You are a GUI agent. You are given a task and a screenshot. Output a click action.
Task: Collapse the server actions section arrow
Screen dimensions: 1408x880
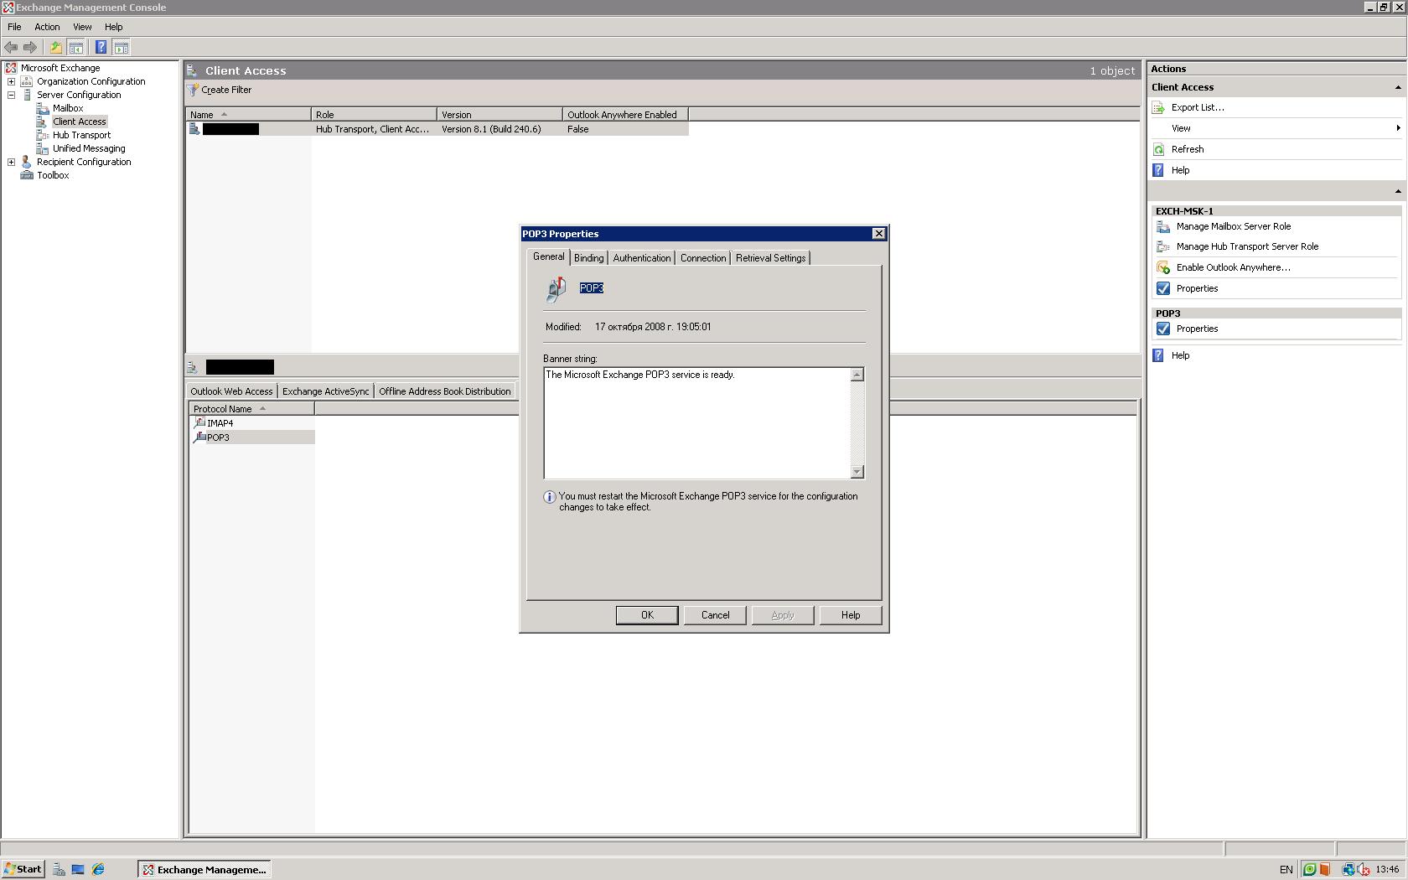point(1397,191)
